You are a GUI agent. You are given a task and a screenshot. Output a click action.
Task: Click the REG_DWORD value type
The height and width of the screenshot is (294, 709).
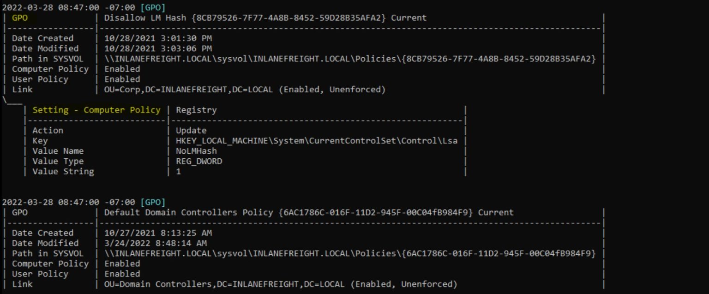(x=199, y=161)
